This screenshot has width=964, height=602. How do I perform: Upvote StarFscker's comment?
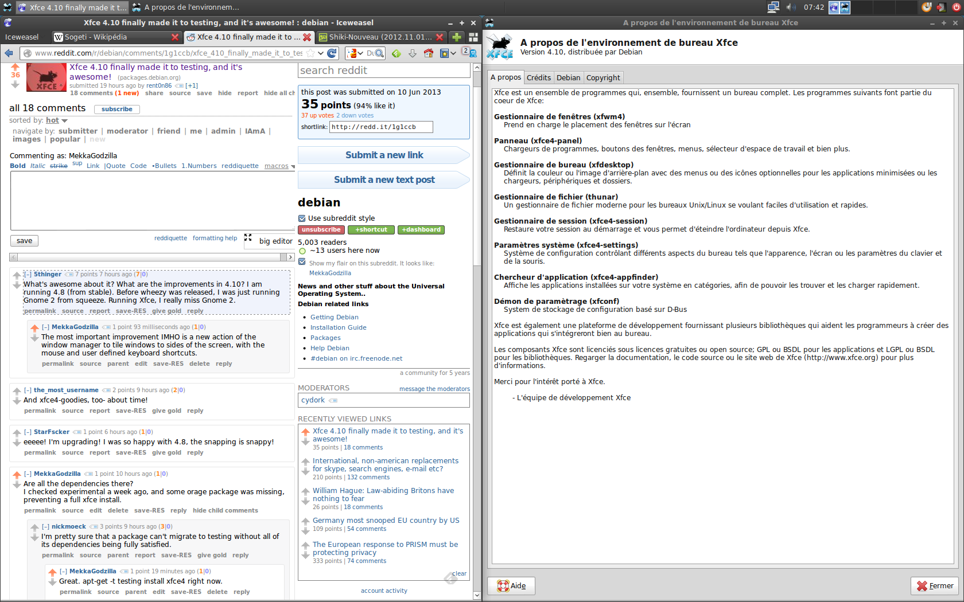point(17,433)
